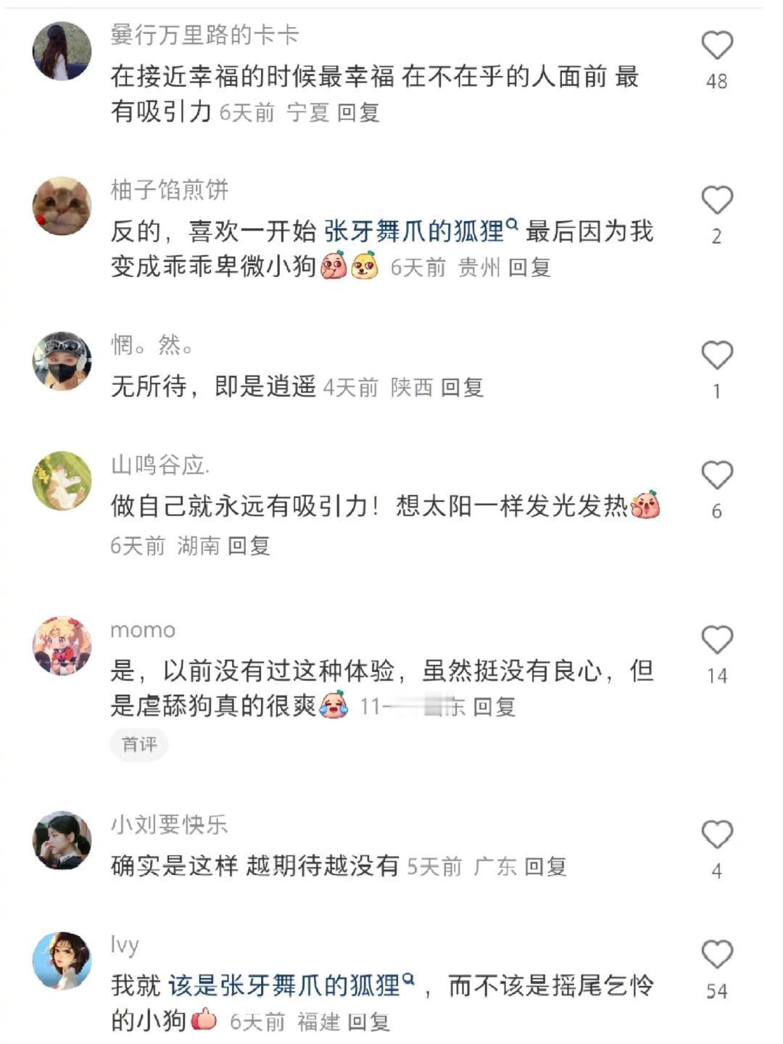Viewport: 783px width, 1044px height.
Task: Like 小刘要快乐's comment
Action: pyautogui.click(x=717, y=834)
